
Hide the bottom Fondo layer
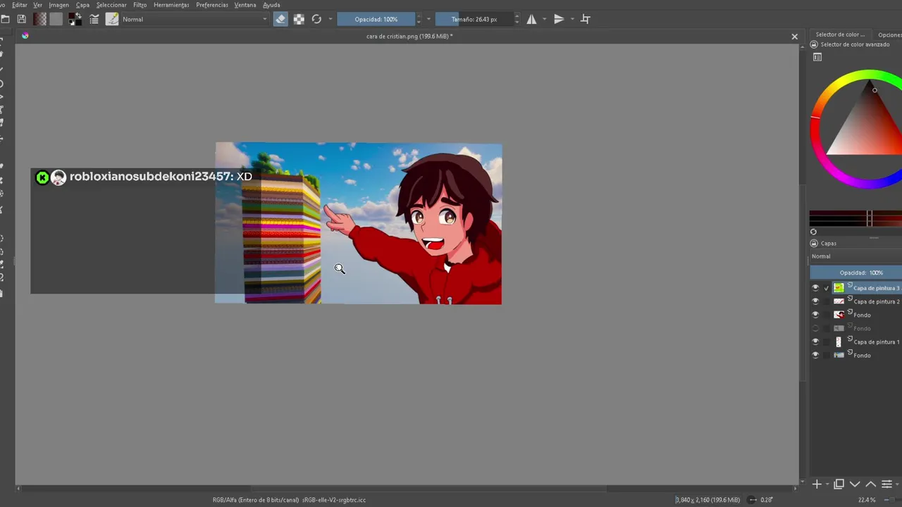pos(815,355)
